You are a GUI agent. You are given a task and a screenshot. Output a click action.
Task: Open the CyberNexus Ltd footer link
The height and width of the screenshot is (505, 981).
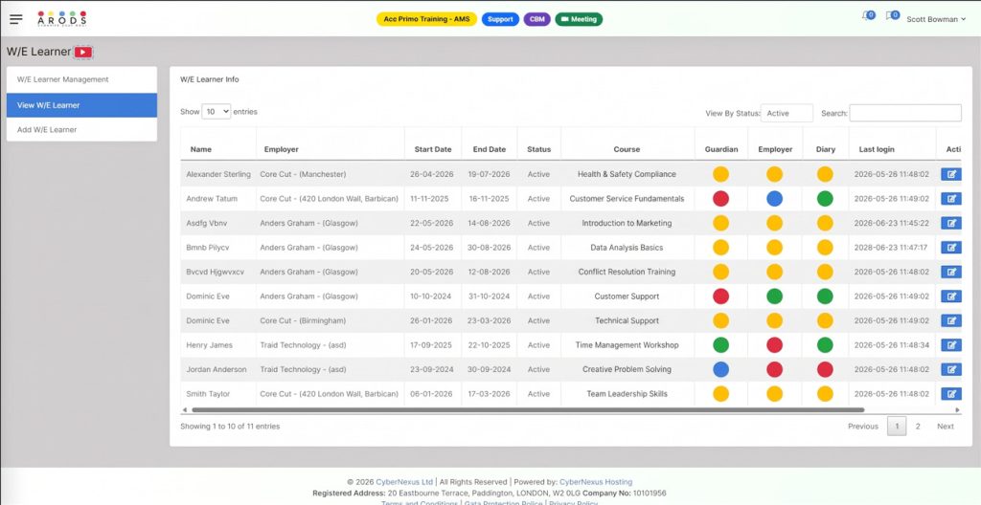tap(404, 482)
